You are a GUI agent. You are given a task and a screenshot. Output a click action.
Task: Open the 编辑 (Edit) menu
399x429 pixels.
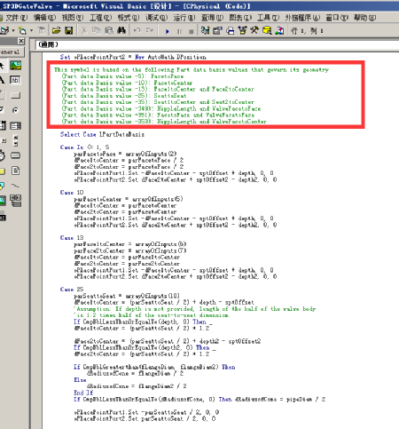point(44,18)
